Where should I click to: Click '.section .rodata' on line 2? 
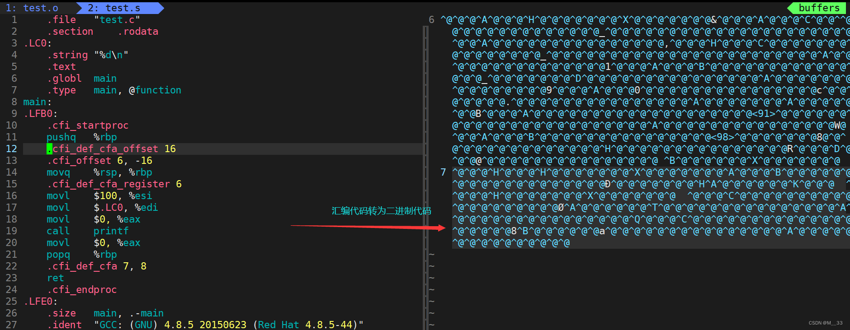coord(103,32)
